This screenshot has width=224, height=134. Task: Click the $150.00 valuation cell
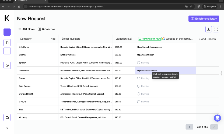pyautogui.click(x=124, y=63)
